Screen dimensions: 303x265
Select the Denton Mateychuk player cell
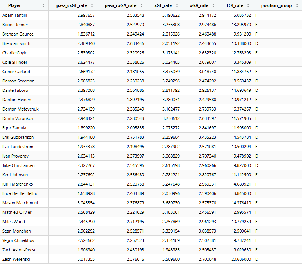coord(24,109)
